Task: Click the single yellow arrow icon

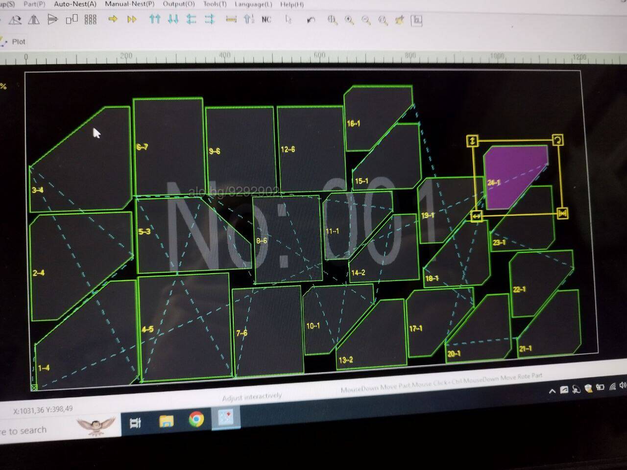Action: pyautogui.click(x=113, y=19)
